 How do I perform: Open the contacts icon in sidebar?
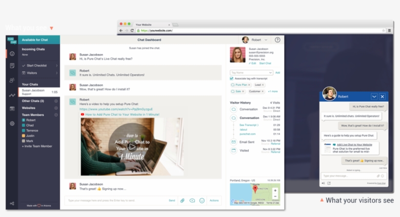click(x=12, y=80)
